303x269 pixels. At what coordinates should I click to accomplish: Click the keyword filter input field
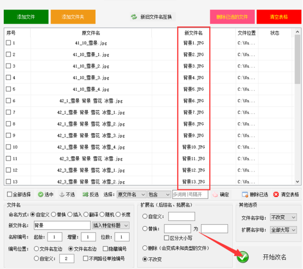pyautogui.click(x=190, y=194)
